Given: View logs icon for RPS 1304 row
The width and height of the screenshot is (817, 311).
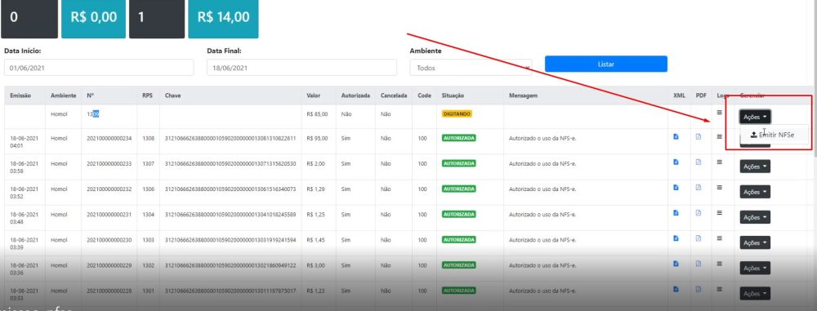Looking at the screenshot, I should (x=720, y=212).
